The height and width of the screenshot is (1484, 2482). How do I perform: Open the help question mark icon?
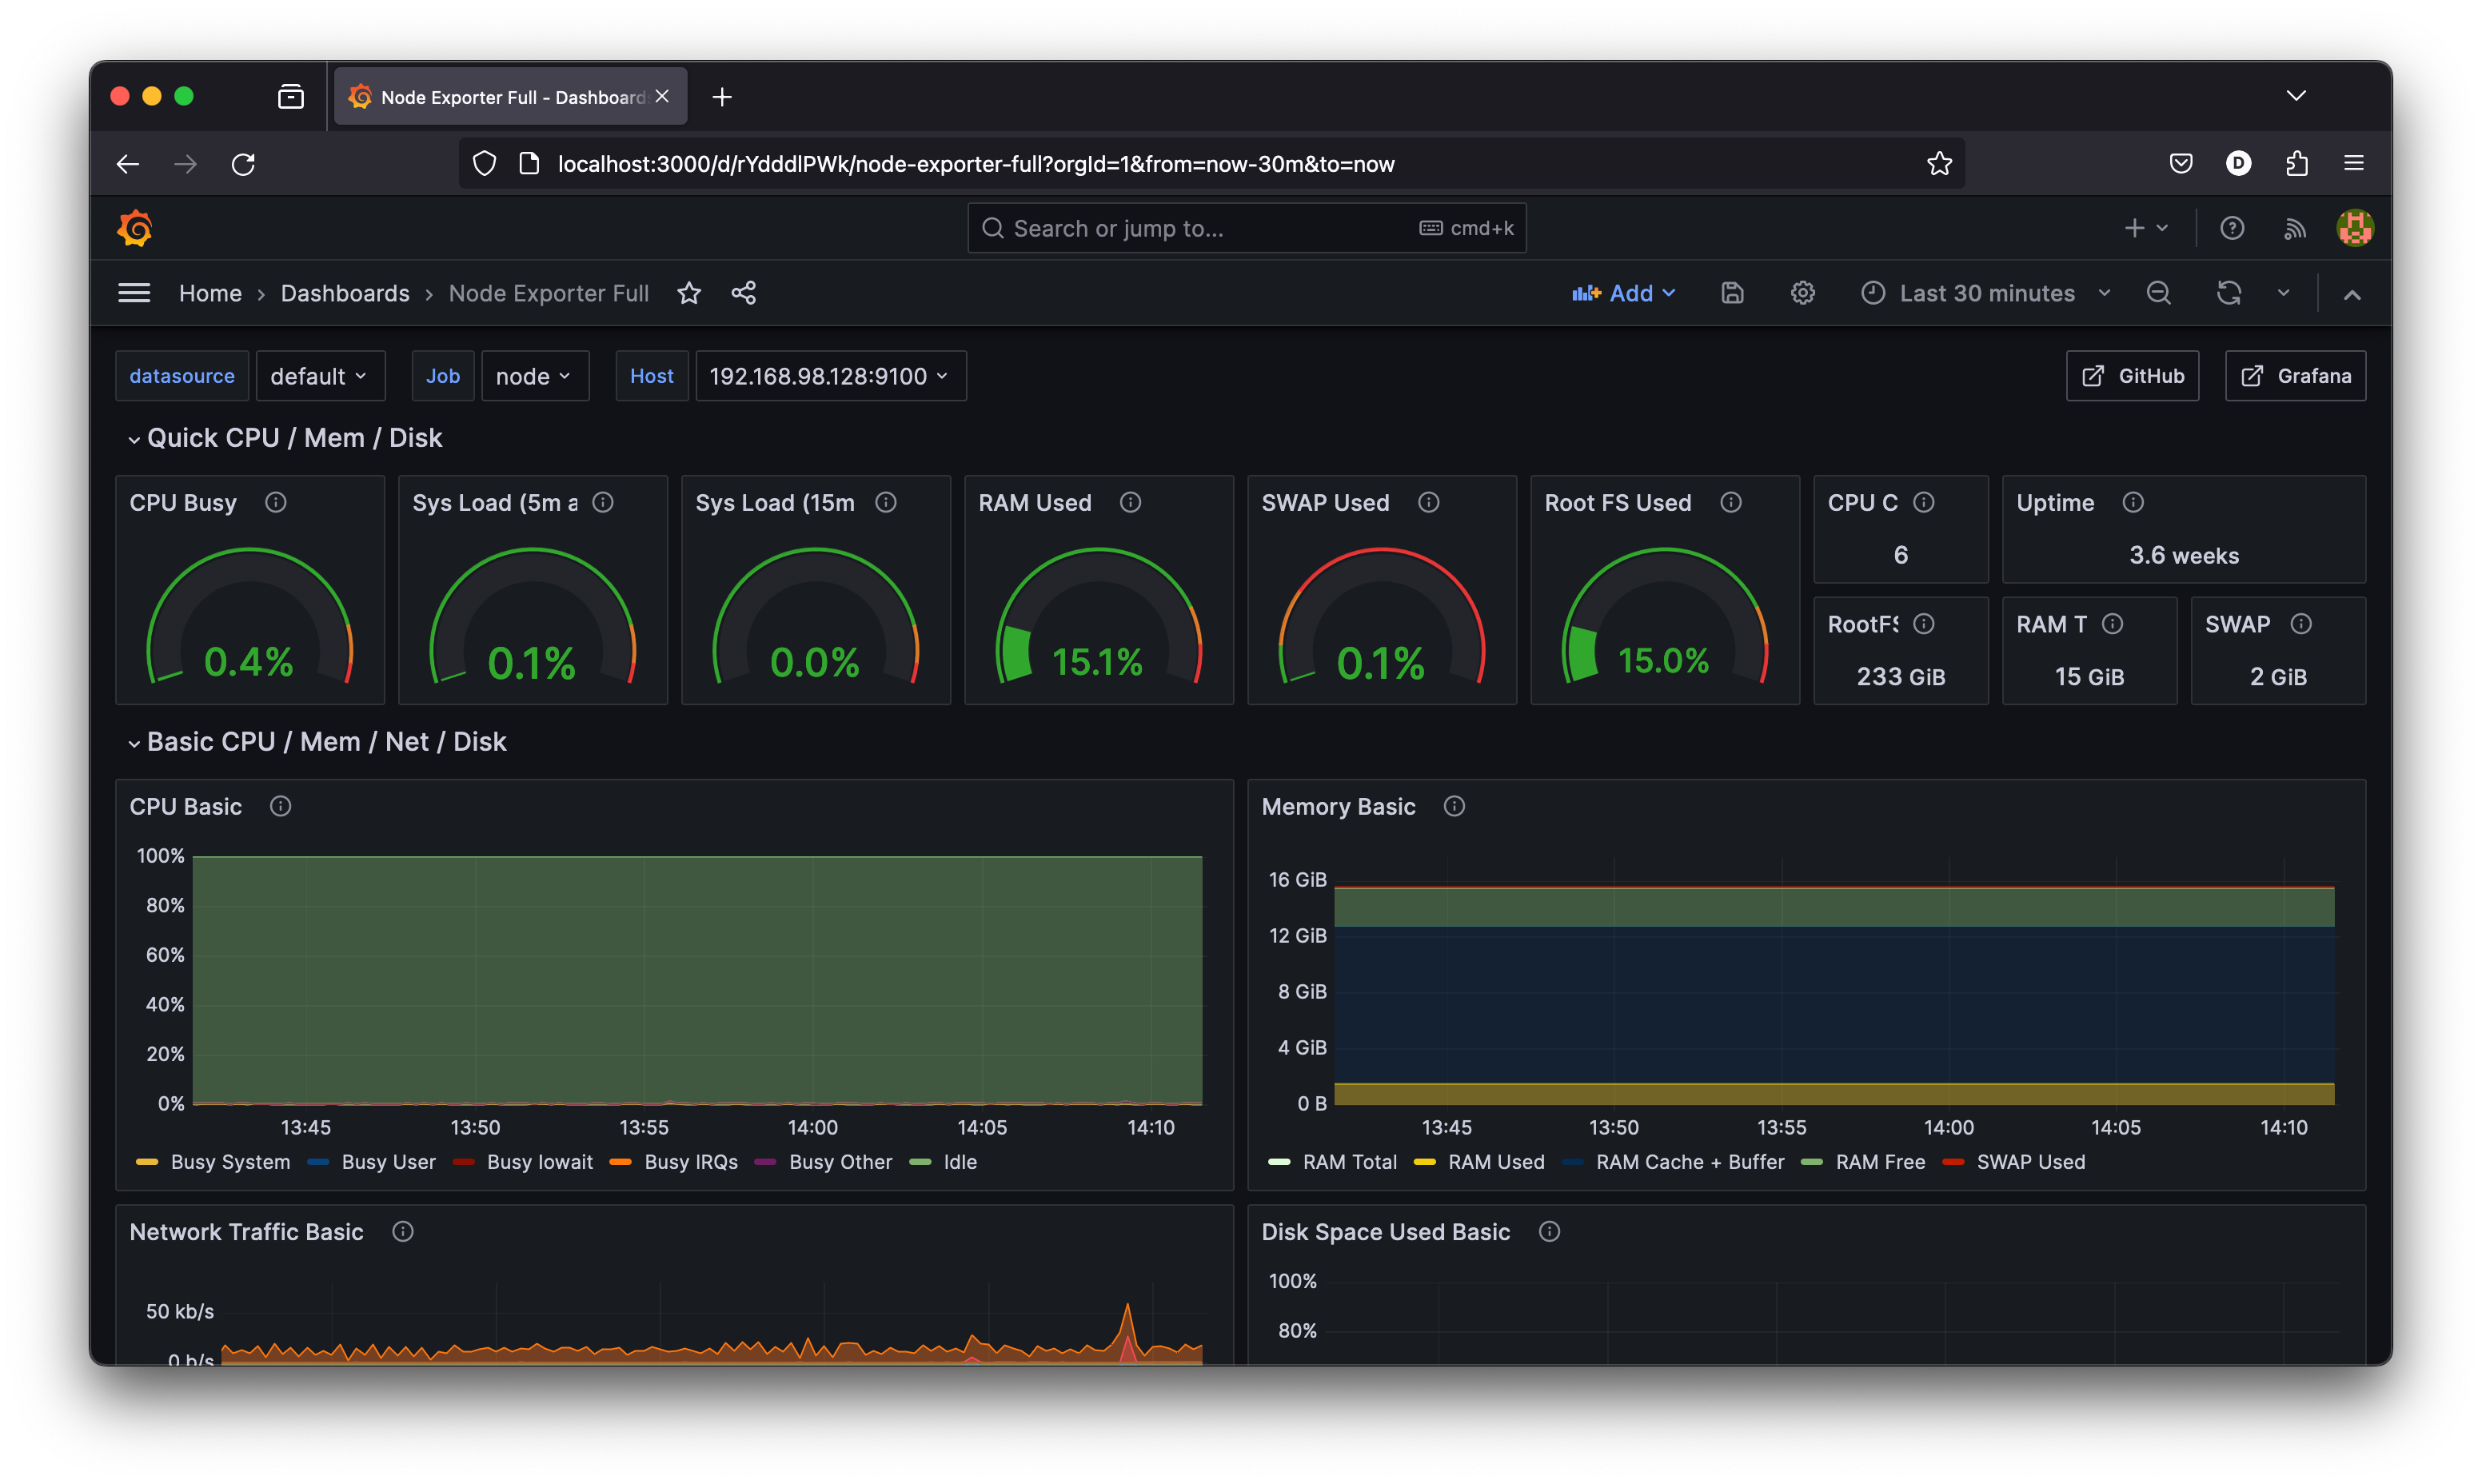pos(2232,229)
